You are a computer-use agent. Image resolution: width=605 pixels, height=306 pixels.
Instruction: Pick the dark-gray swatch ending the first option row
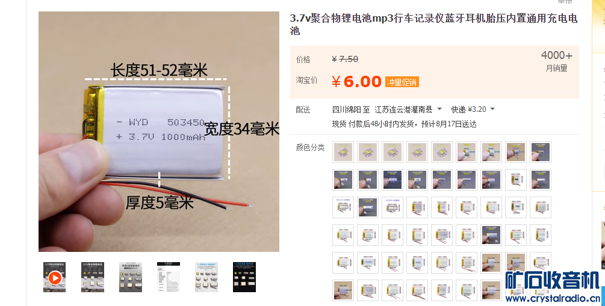(x=541, y=152)
